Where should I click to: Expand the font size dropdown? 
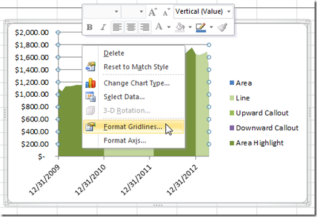(141, 11)
